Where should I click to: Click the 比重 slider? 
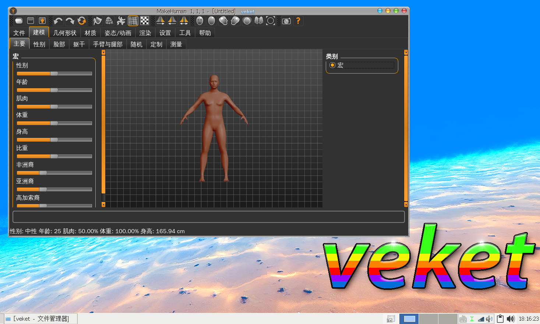[x=54, y=156]
